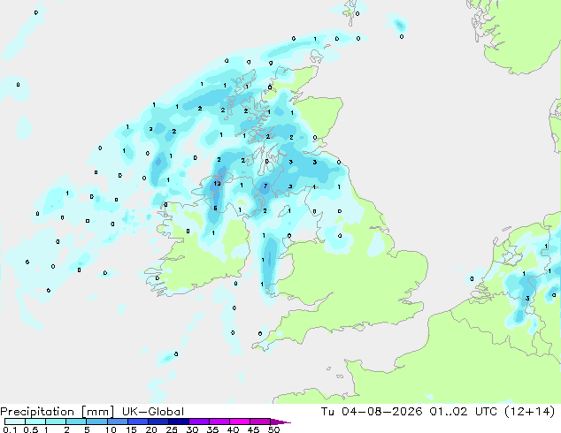
Task: Click the 2–5 mm legend color box
Action: pyautogui.click(x=76, y=422)
